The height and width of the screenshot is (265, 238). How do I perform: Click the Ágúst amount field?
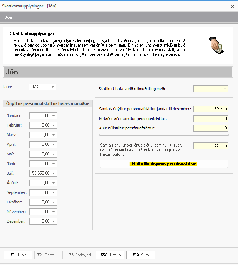(x=40, y=183)
